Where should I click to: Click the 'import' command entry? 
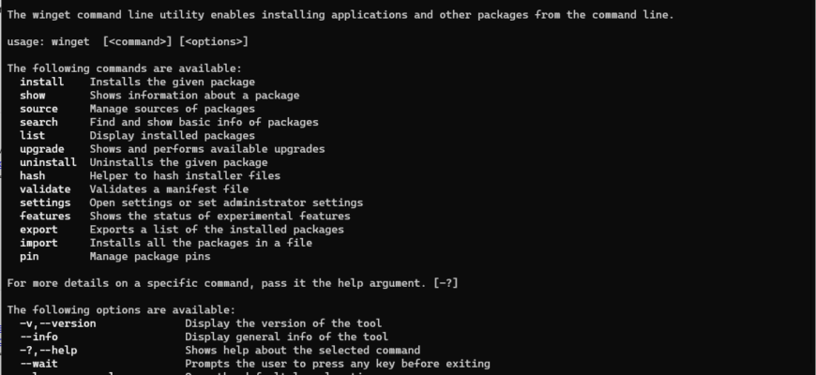pyautogui.click(x=38, y=244)
